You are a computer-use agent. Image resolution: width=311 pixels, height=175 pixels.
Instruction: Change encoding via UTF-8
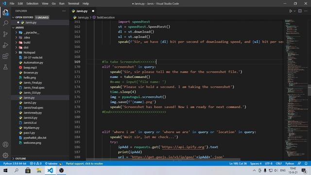tap(269, 164)
